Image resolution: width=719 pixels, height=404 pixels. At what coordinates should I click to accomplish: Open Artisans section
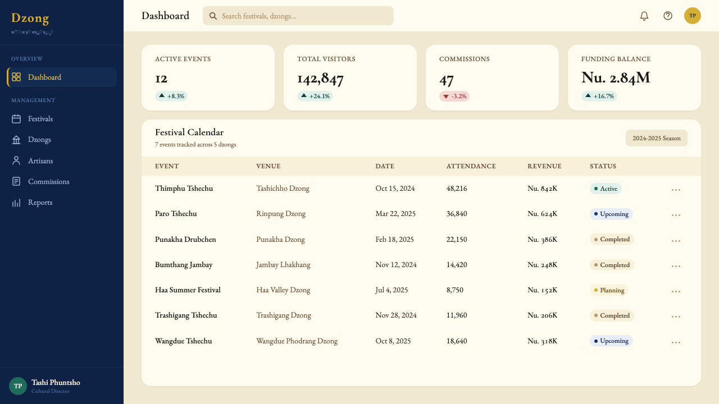pos(62,160)
